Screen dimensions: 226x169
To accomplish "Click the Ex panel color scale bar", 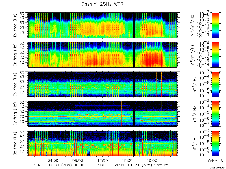I will [x=216, y=25].
